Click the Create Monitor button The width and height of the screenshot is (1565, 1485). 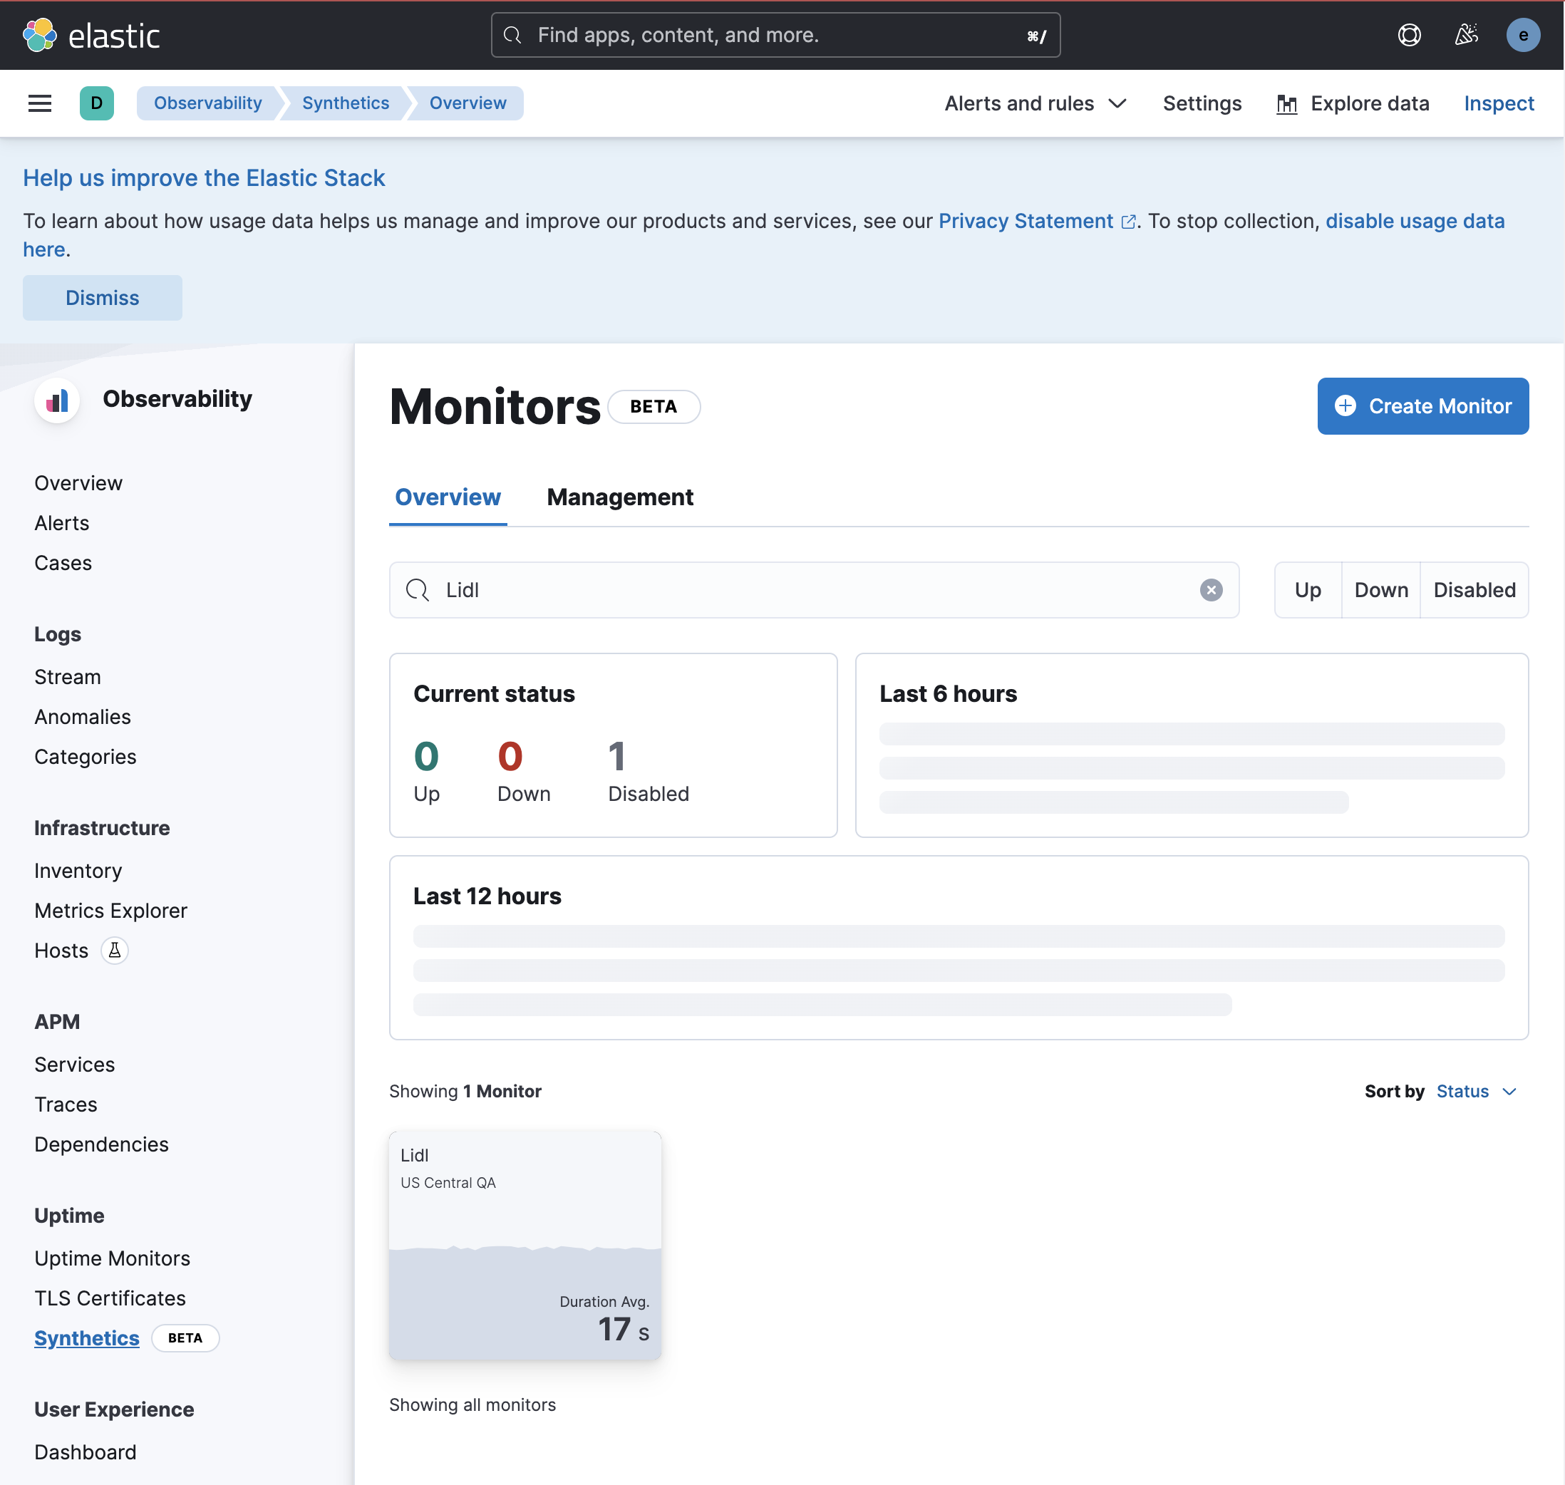(1422, 406)
